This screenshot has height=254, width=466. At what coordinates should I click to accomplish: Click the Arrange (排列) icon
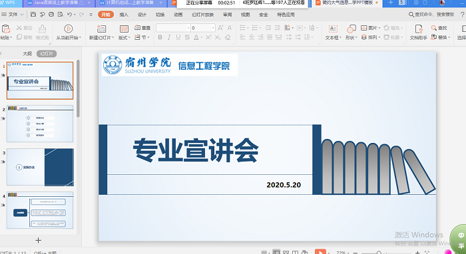(363, 37)
